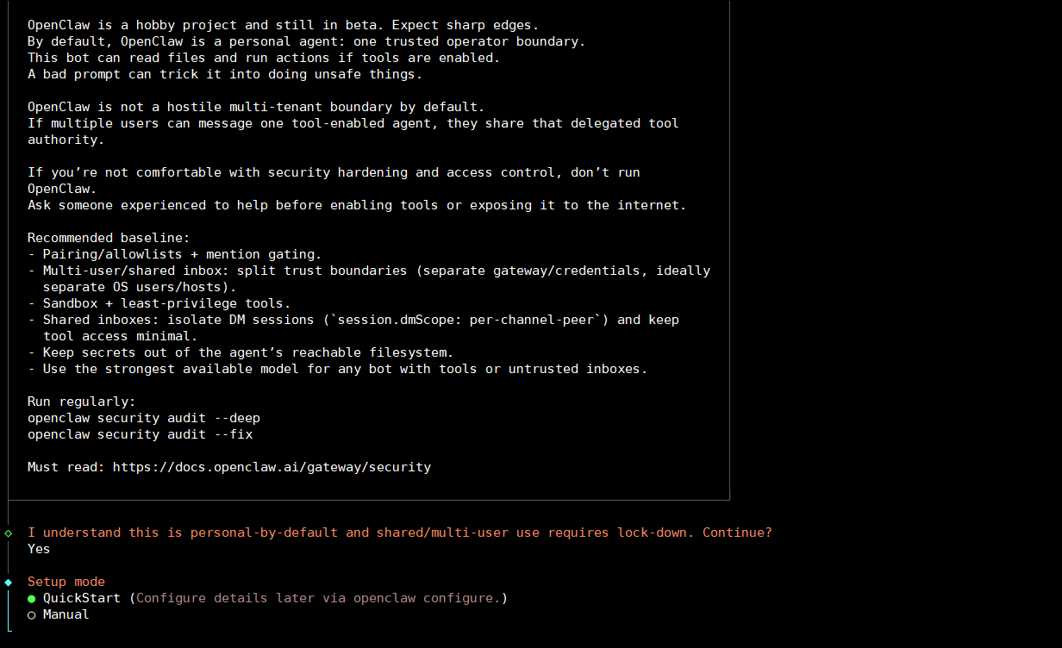Click the openclaw security audit --deep command

[143, 418]
